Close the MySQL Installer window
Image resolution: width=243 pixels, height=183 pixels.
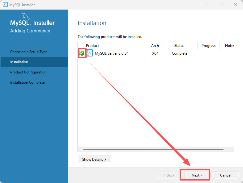[x=236, y=5]
